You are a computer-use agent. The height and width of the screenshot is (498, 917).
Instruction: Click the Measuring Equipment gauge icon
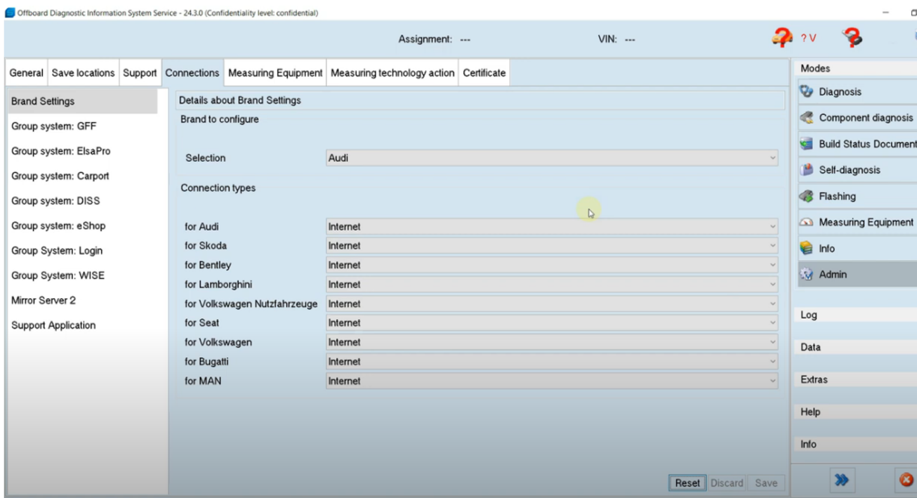pyautogui.click(x=807, y=223)
